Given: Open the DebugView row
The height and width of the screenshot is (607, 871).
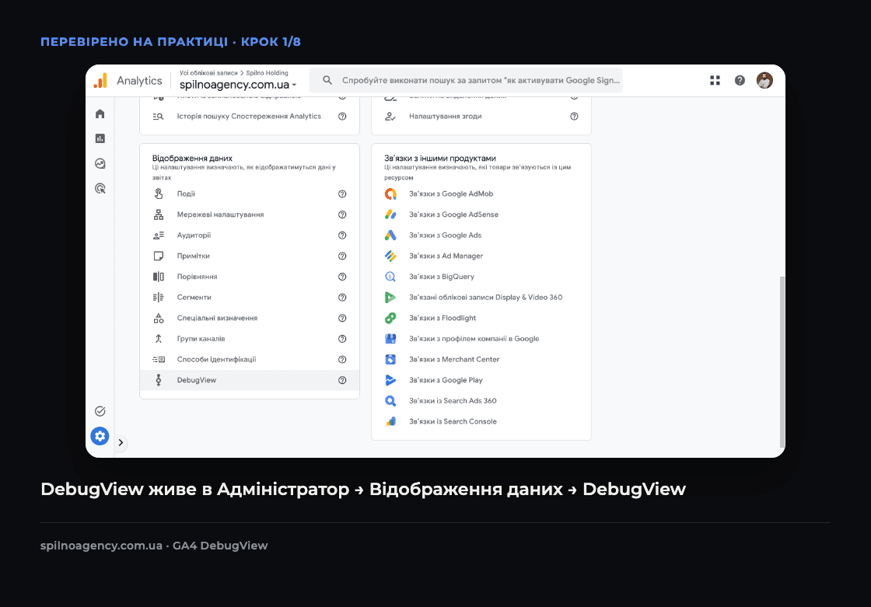Looking at the screenshot, I should [x=250, y=380].
